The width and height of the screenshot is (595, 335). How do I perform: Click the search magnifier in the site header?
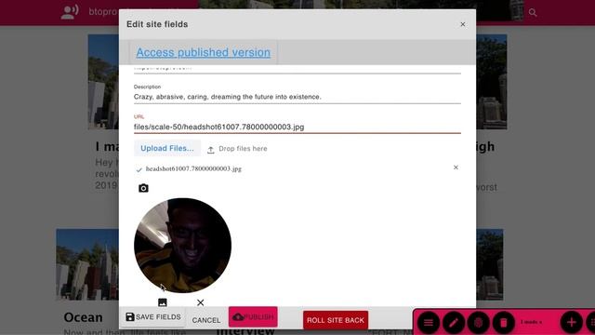pyautogui.click(x=533, y=12)
